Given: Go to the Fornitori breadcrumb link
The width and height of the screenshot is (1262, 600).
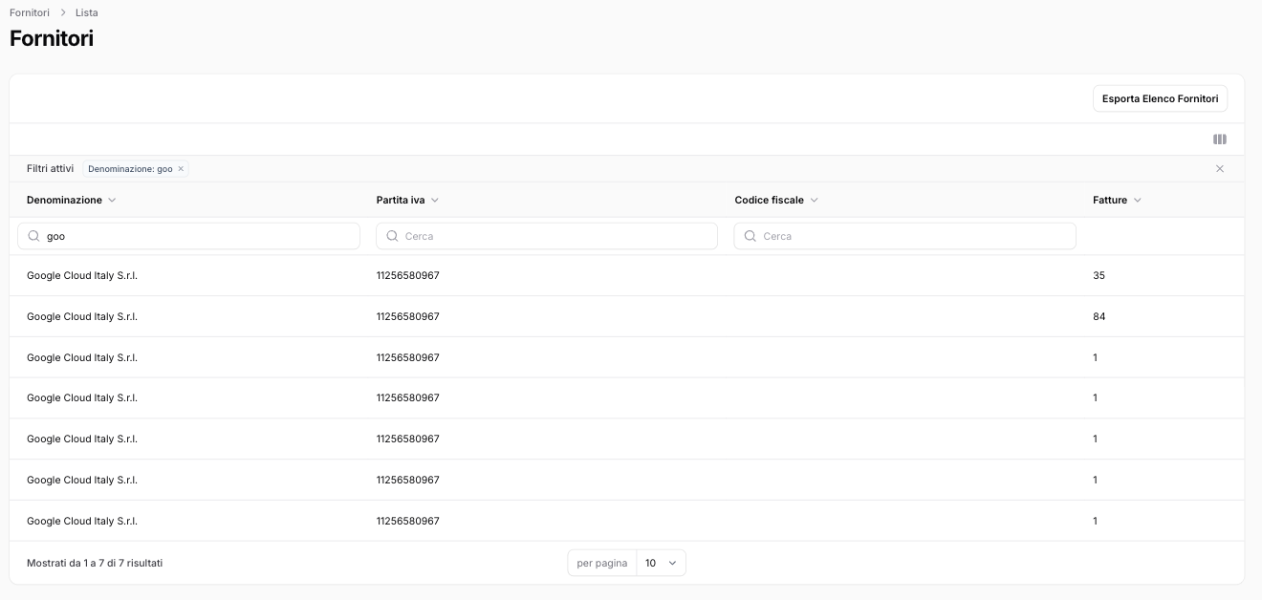Looking at the screenshot, I should tap(30, 12).
